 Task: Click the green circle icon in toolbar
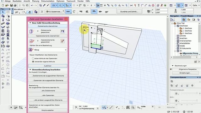tap(165, 5)
